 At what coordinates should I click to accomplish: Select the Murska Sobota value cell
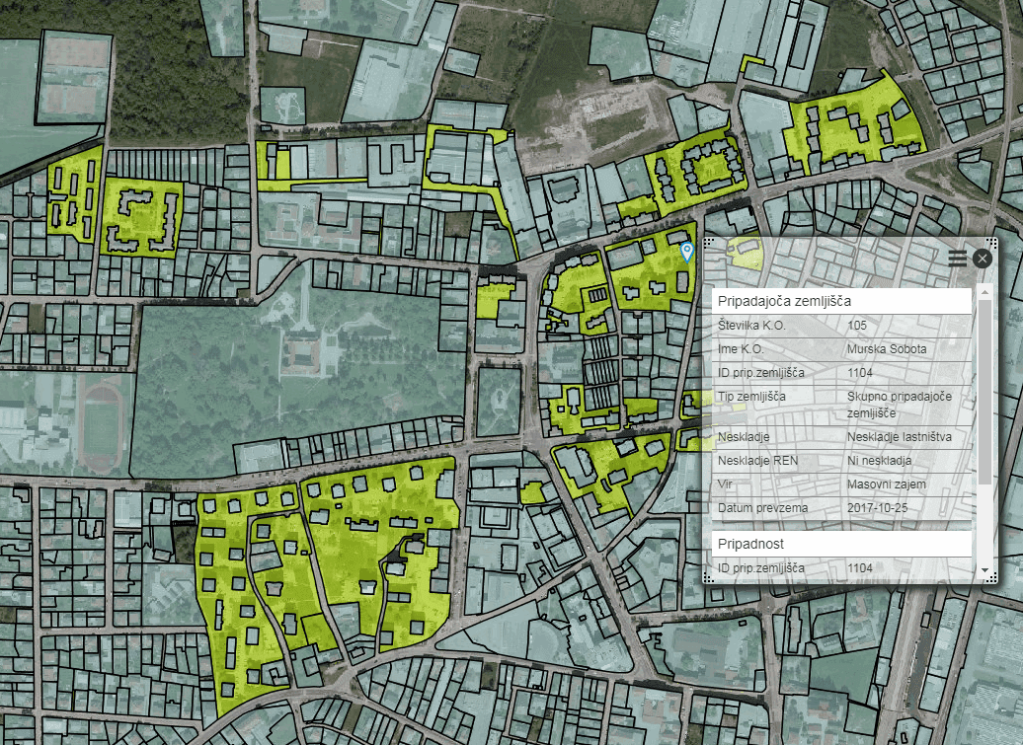click(886, 348)
